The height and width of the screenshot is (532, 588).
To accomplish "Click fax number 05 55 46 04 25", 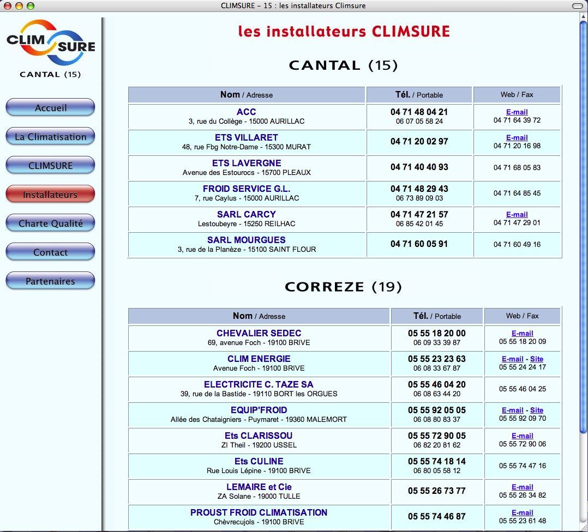I will pos(523,389).
